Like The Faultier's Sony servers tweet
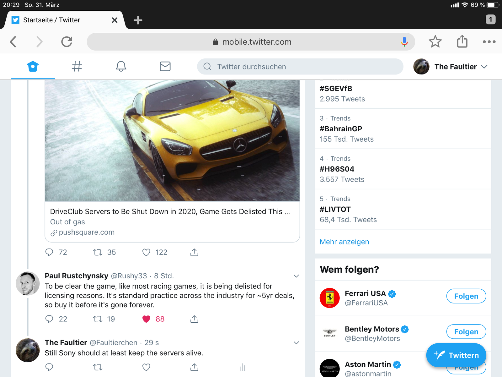 pos(146,367)
